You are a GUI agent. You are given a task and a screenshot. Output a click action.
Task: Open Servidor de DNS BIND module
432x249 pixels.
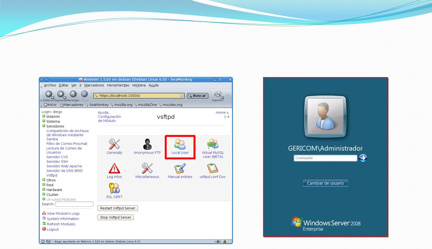click(65, 170)
